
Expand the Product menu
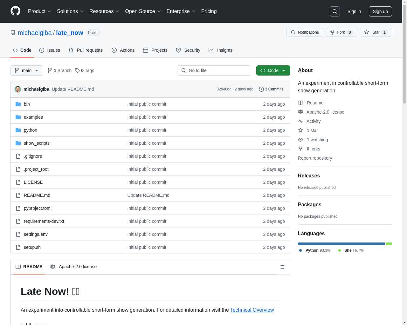coord(39,11)
